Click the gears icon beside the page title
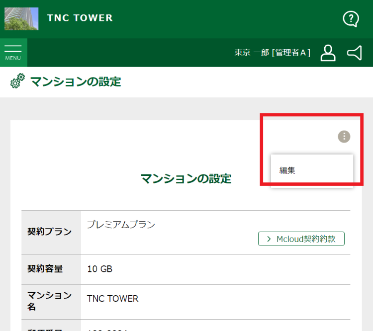The height and width of the screenshot is (331, 373). coord(17,81)
